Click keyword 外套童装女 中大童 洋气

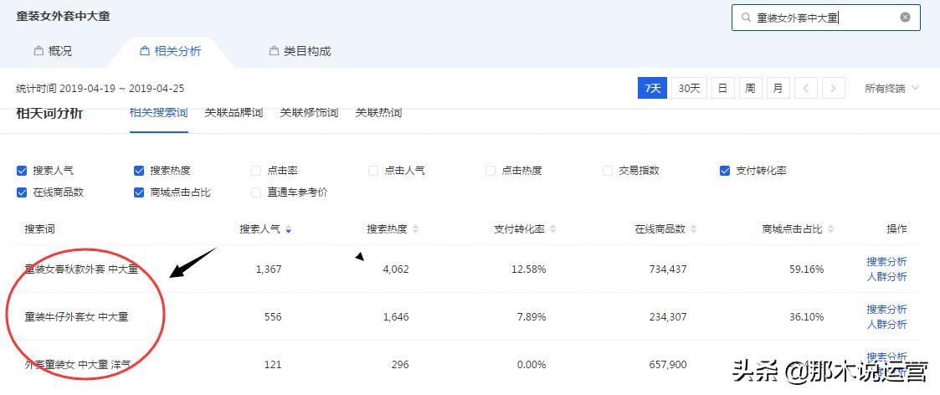[77, 364]
